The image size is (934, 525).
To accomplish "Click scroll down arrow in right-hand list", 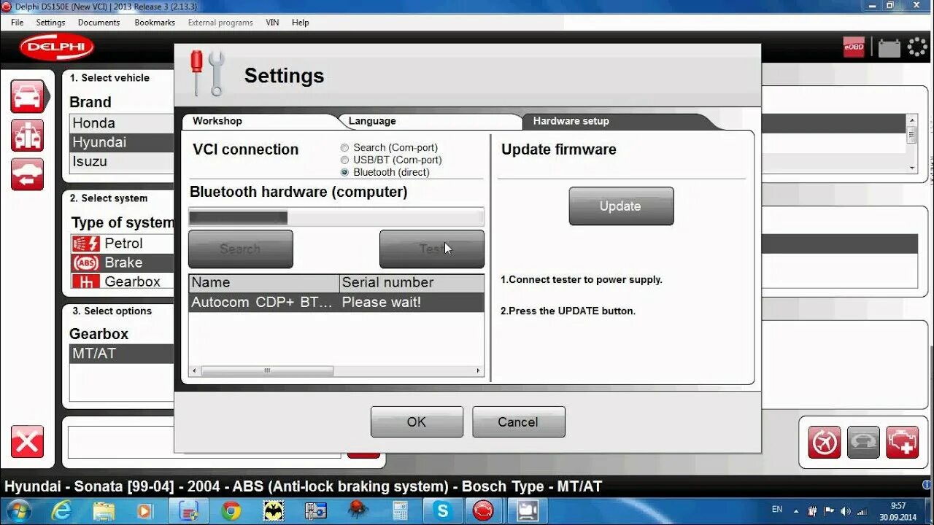I will pyautogui.click(x=911, y=168).
